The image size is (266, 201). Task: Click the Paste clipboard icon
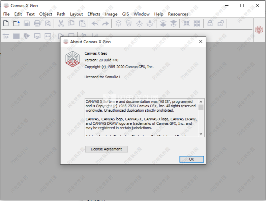pos(82,23)
